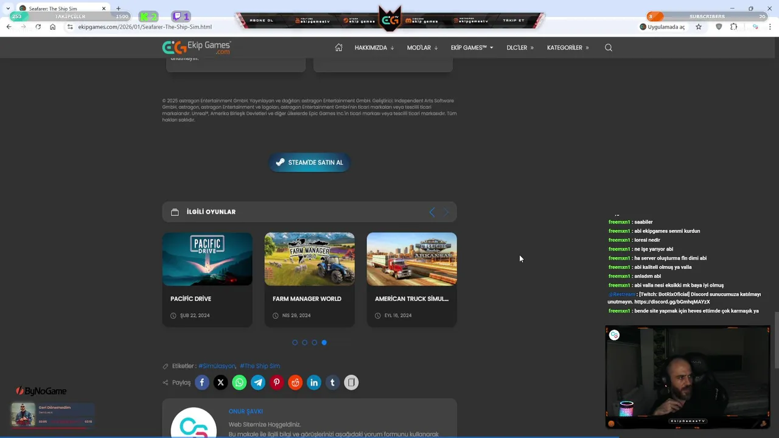Open the site search magnifier

click(x=609, y=47)
